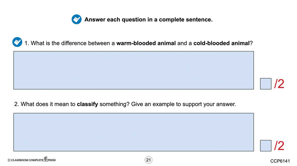Click the emblem in the Classroom Complete Press logo
297x166 pixels.
point(46,159)
